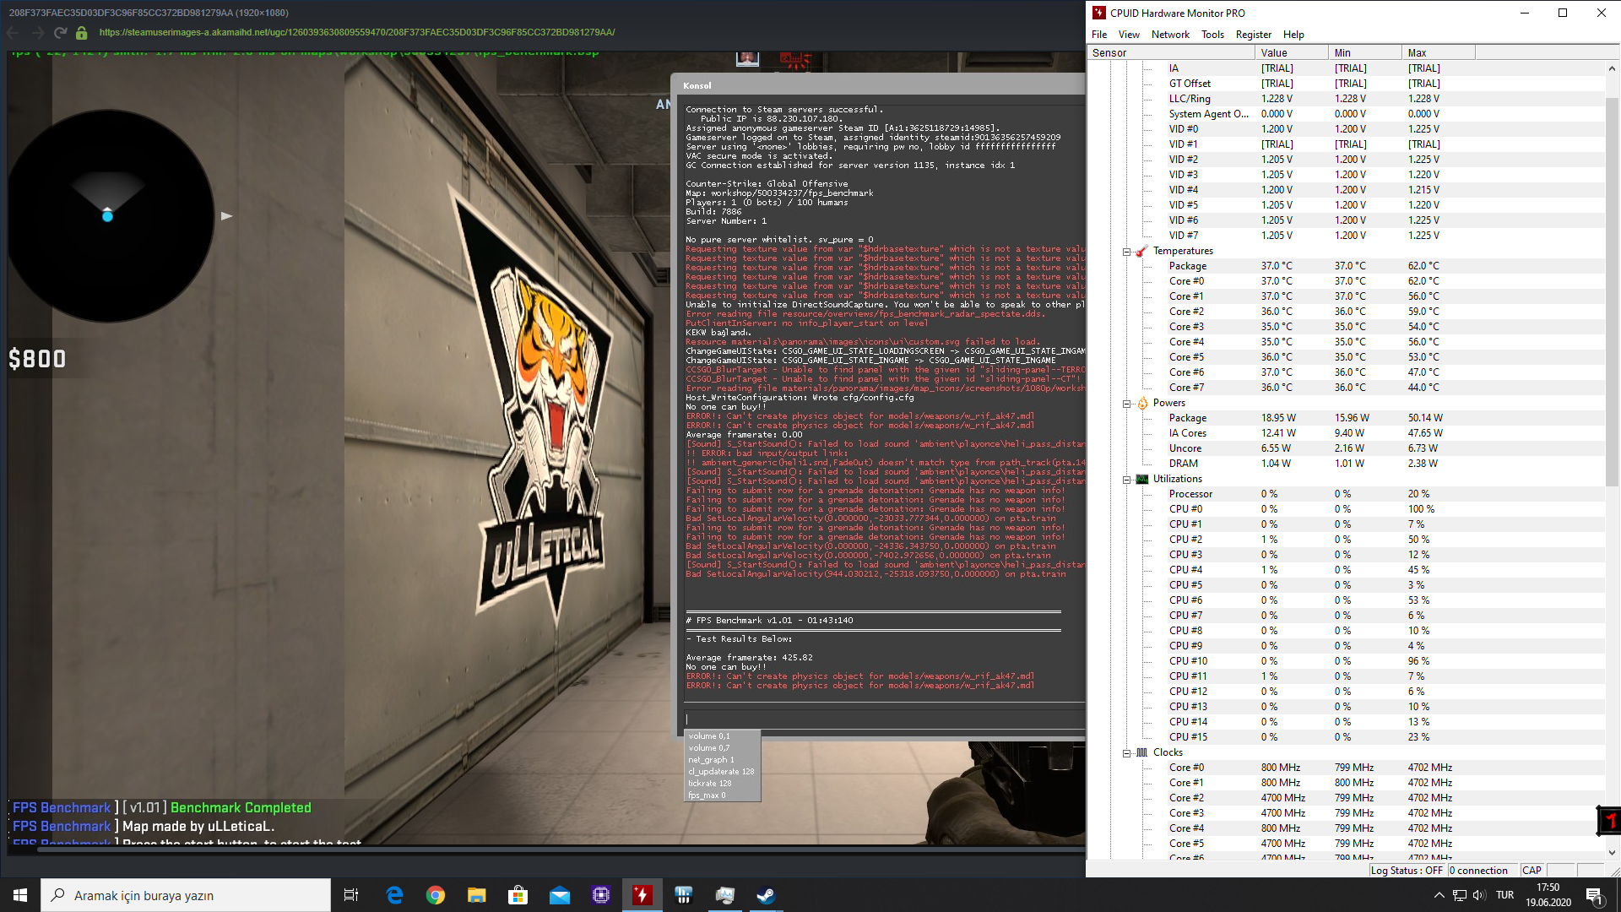This screenshot has height=912, width=1621.
Task: Collapse the Clocks tree node
Action: point(1126,753)
